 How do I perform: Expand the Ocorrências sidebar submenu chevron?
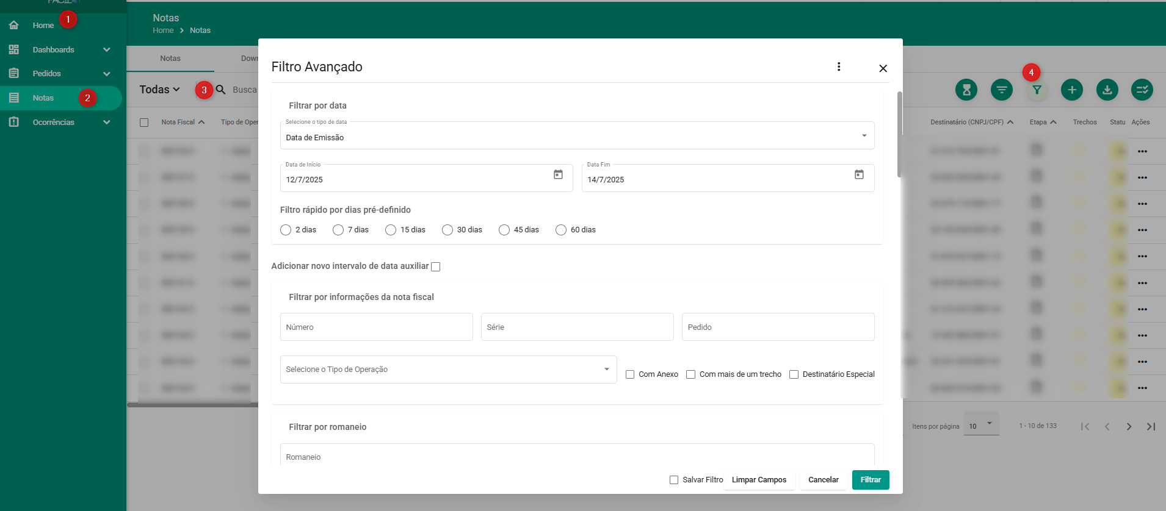107,122
